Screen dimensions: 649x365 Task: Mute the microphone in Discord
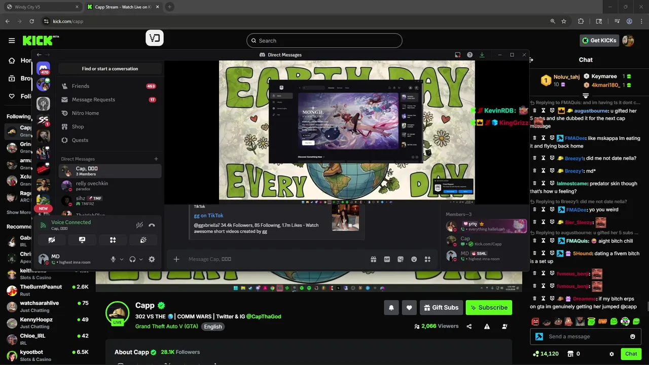click(113, 259)
